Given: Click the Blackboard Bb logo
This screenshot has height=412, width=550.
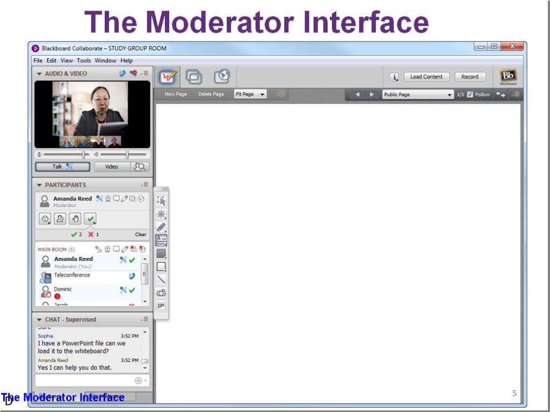Looking at the screenshot, I should pos(508,77).
